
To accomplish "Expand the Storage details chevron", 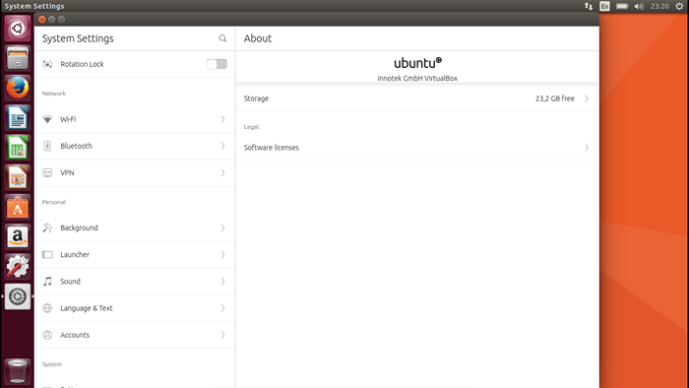I will pos(587,98).
